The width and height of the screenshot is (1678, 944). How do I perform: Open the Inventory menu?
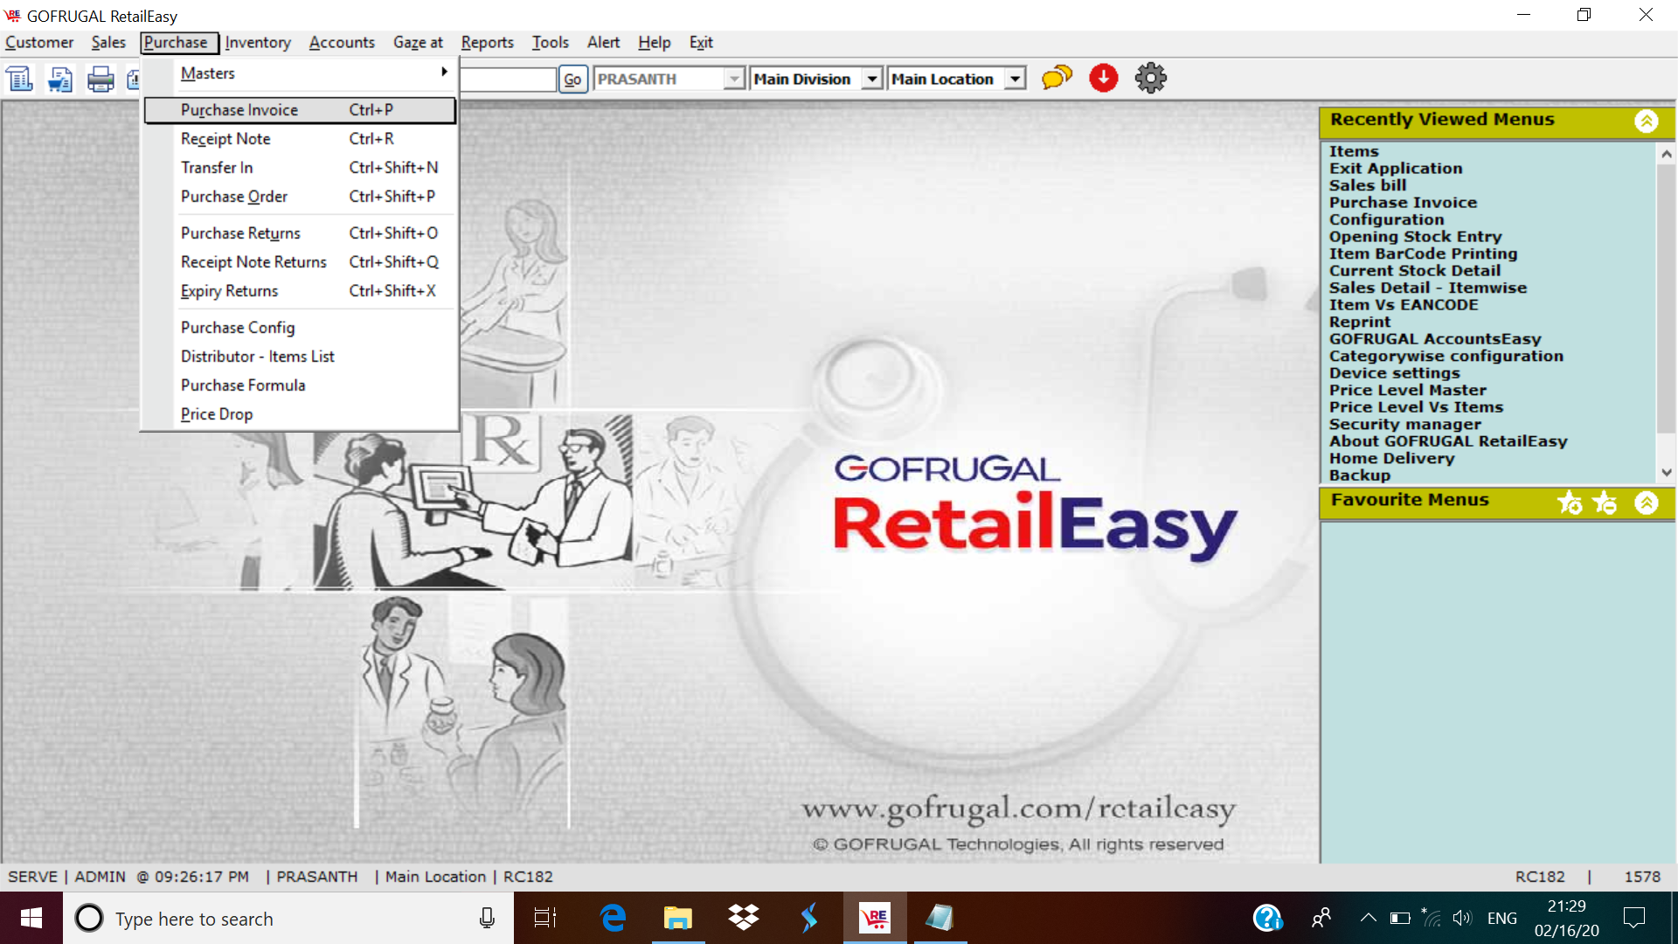(x=257, y=42)
